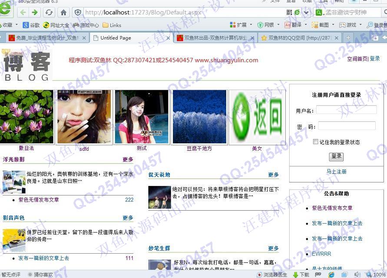Viewport: 387px width, 278px height.
Task: Open 浏览器医生 in the status bar
Action: tap(272, 275)
